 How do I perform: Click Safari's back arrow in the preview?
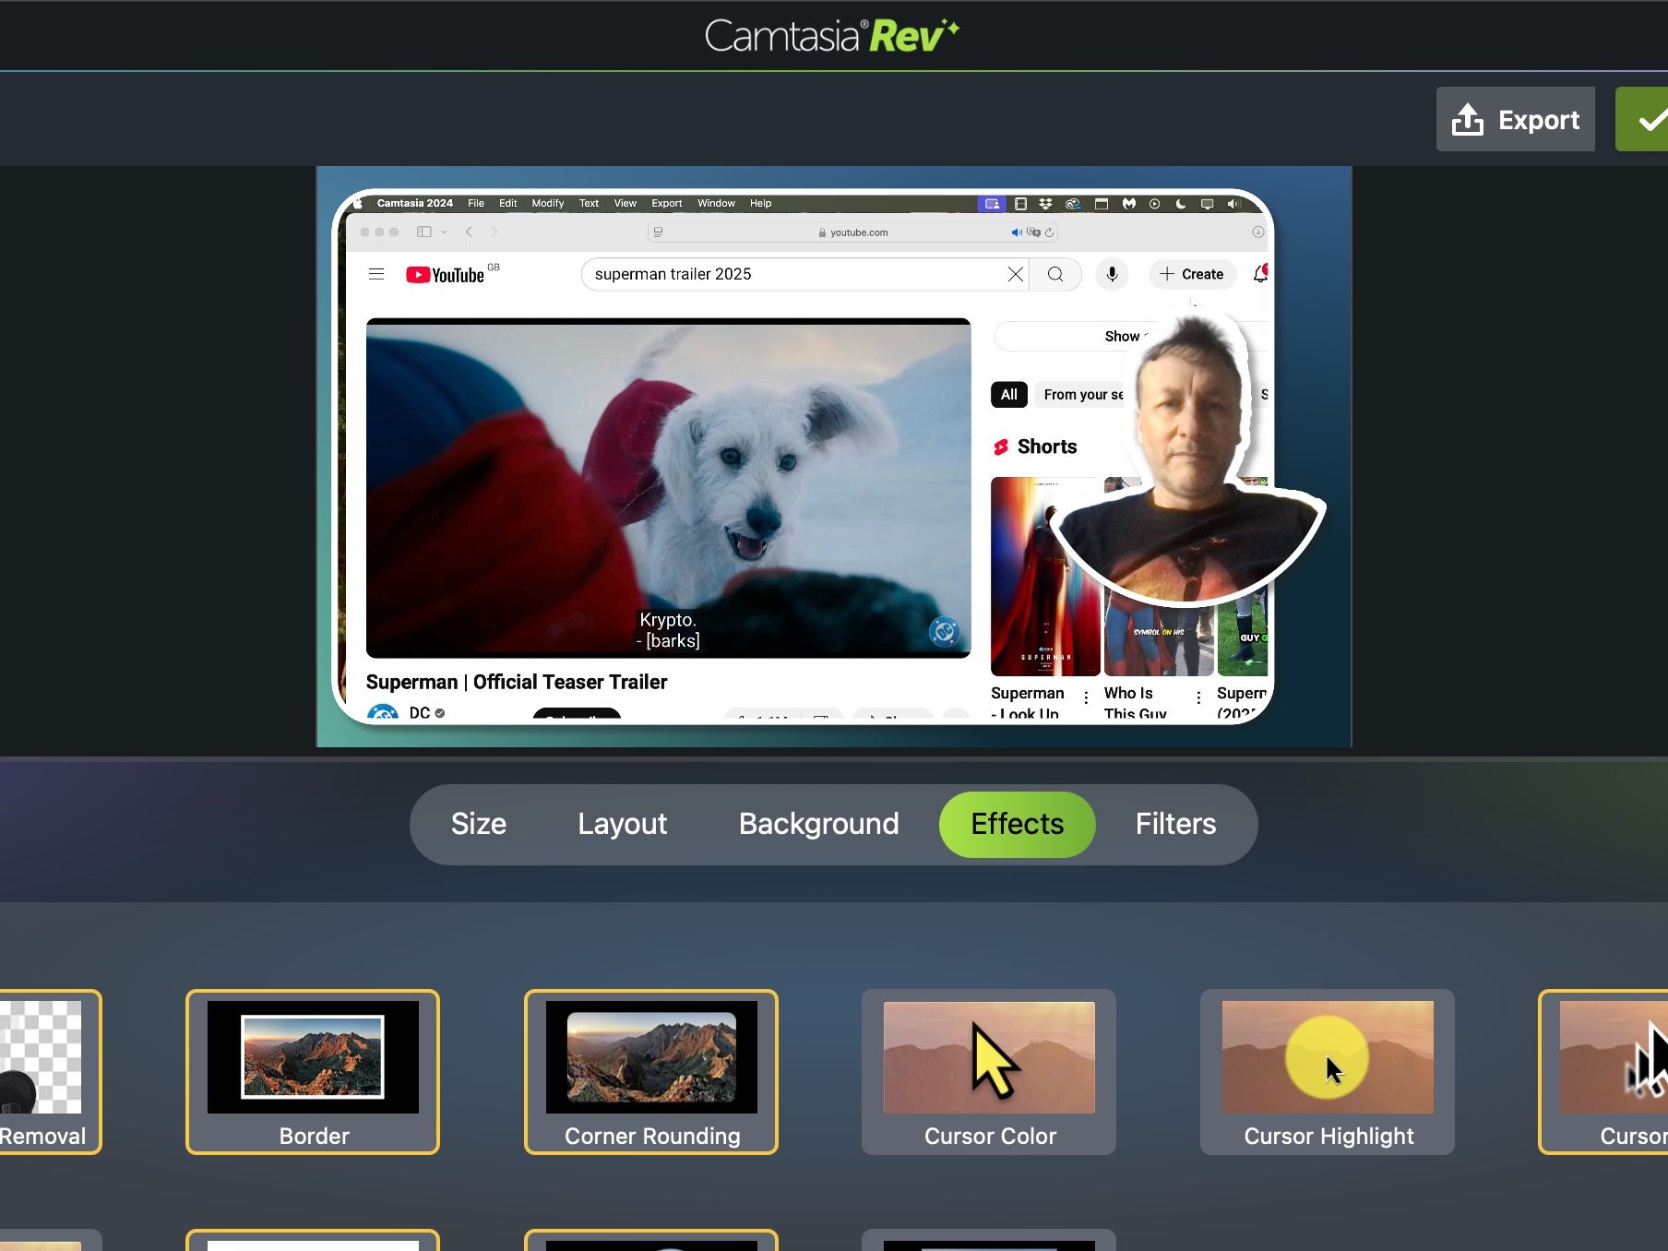[469, 232]
